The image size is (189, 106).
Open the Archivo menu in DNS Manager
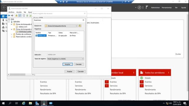click(x=11, y=12)
